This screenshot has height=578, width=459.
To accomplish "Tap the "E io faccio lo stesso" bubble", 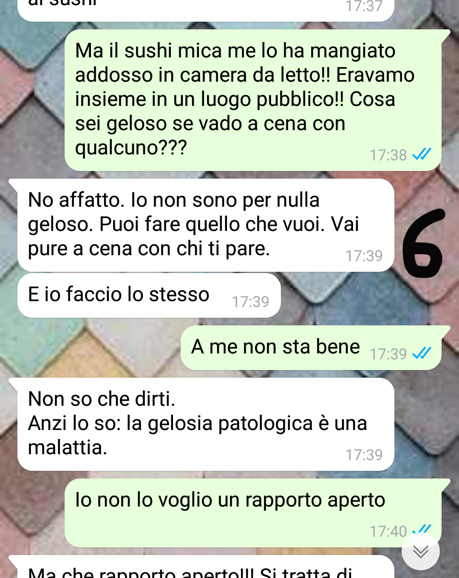I will pyautogui.click(x=149, y=295).
